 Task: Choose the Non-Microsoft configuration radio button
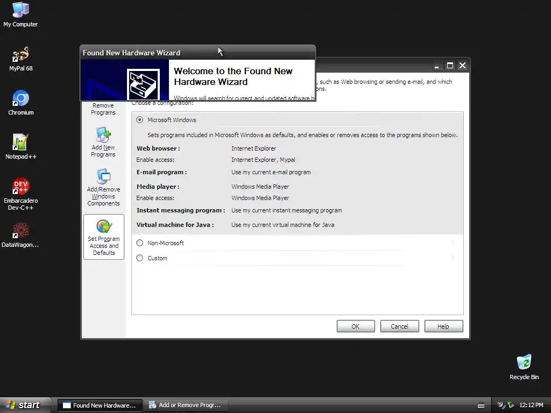click(x=140, y=243)
